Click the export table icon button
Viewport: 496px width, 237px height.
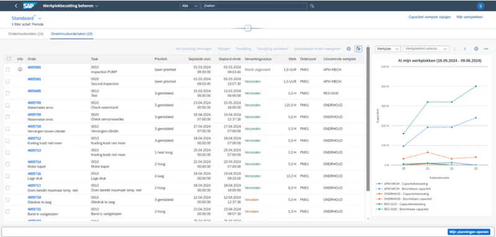click(x=358, y=49)
